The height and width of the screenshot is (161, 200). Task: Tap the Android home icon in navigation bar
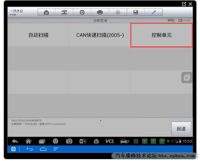(x=28, y=141)
